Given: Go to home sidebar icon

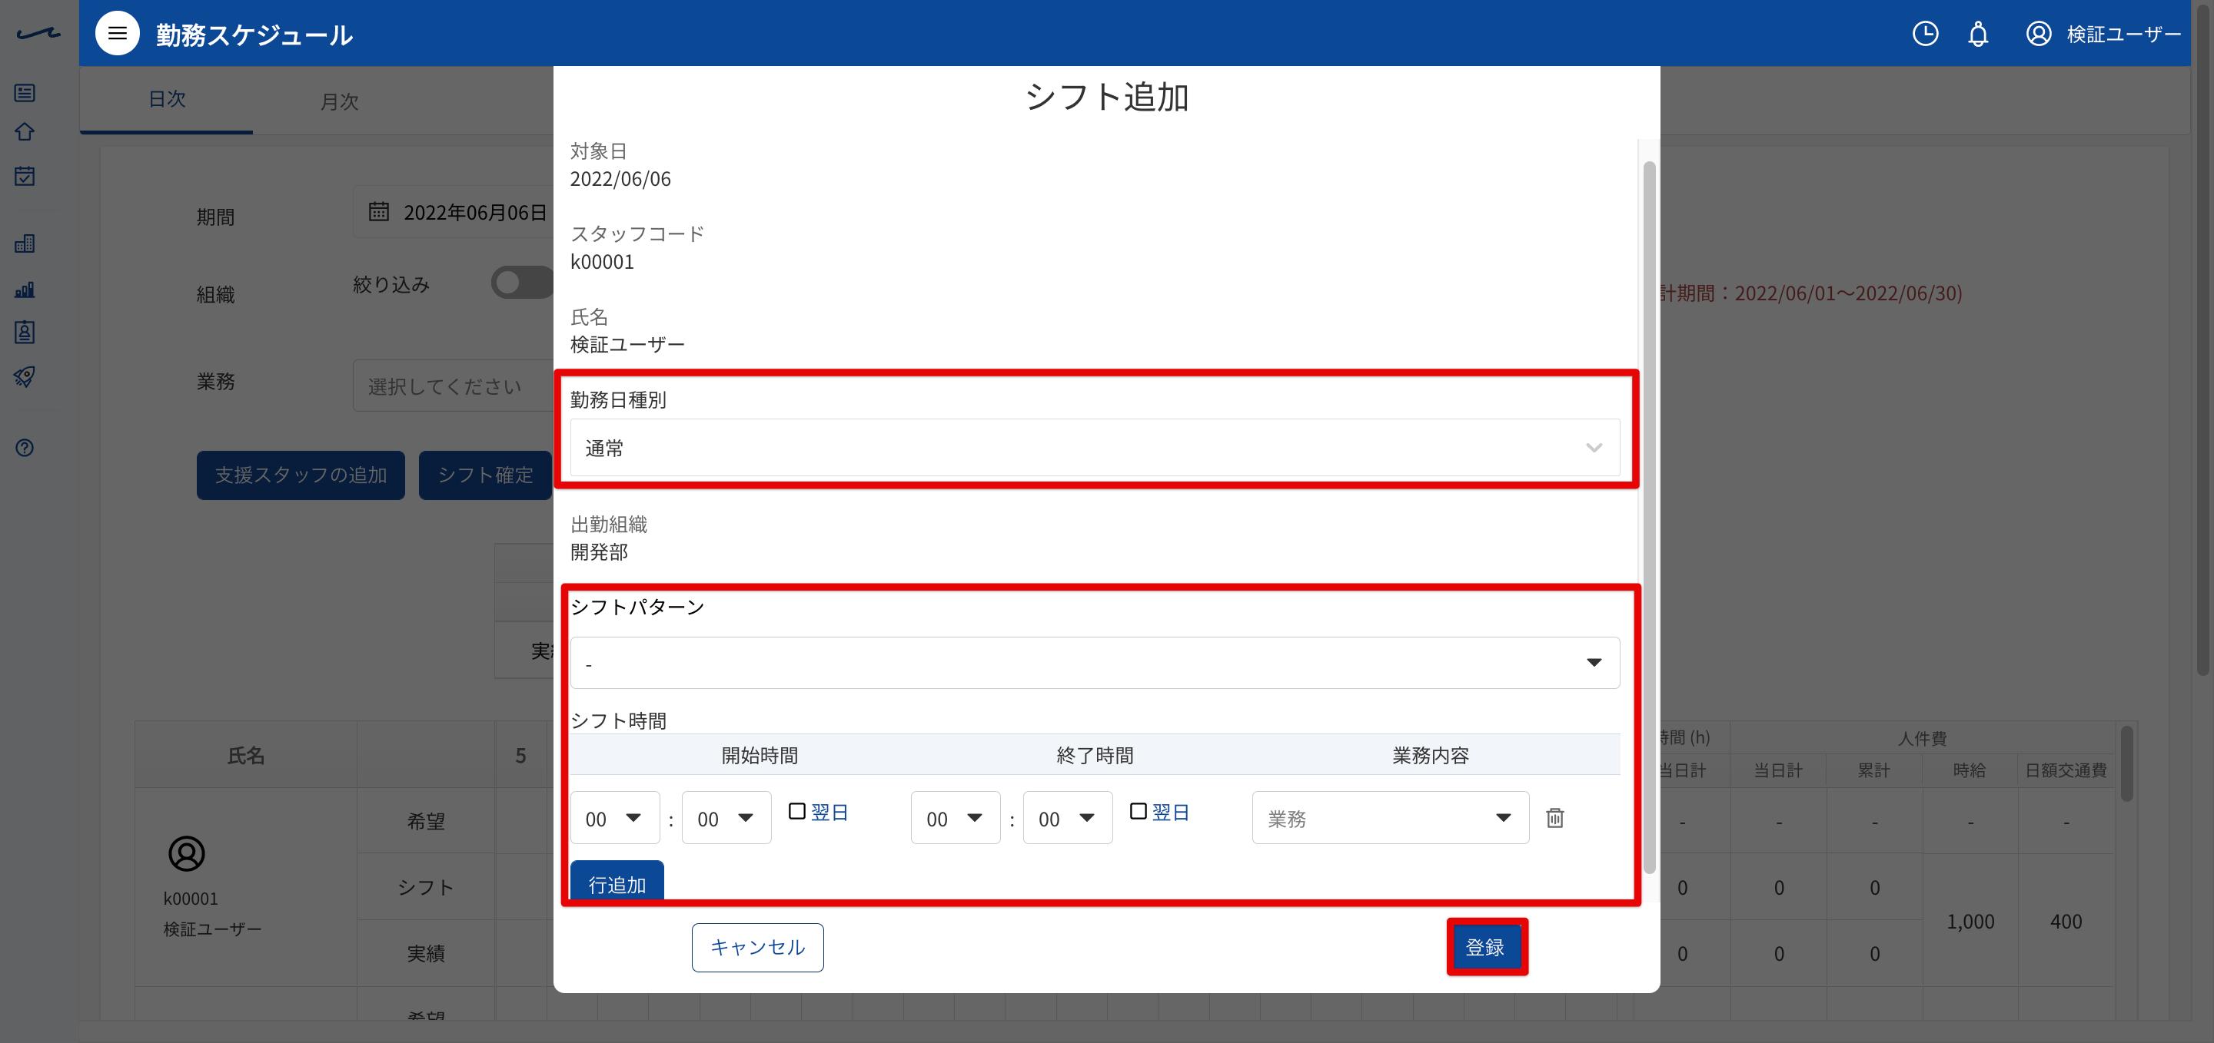Looking at the screenshot, I should tap(25, 131).
